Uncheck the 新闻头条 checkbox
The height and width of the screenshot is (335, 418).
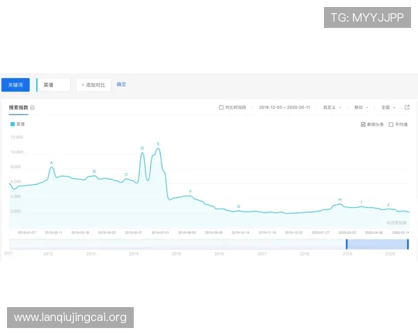pos(363,124)
